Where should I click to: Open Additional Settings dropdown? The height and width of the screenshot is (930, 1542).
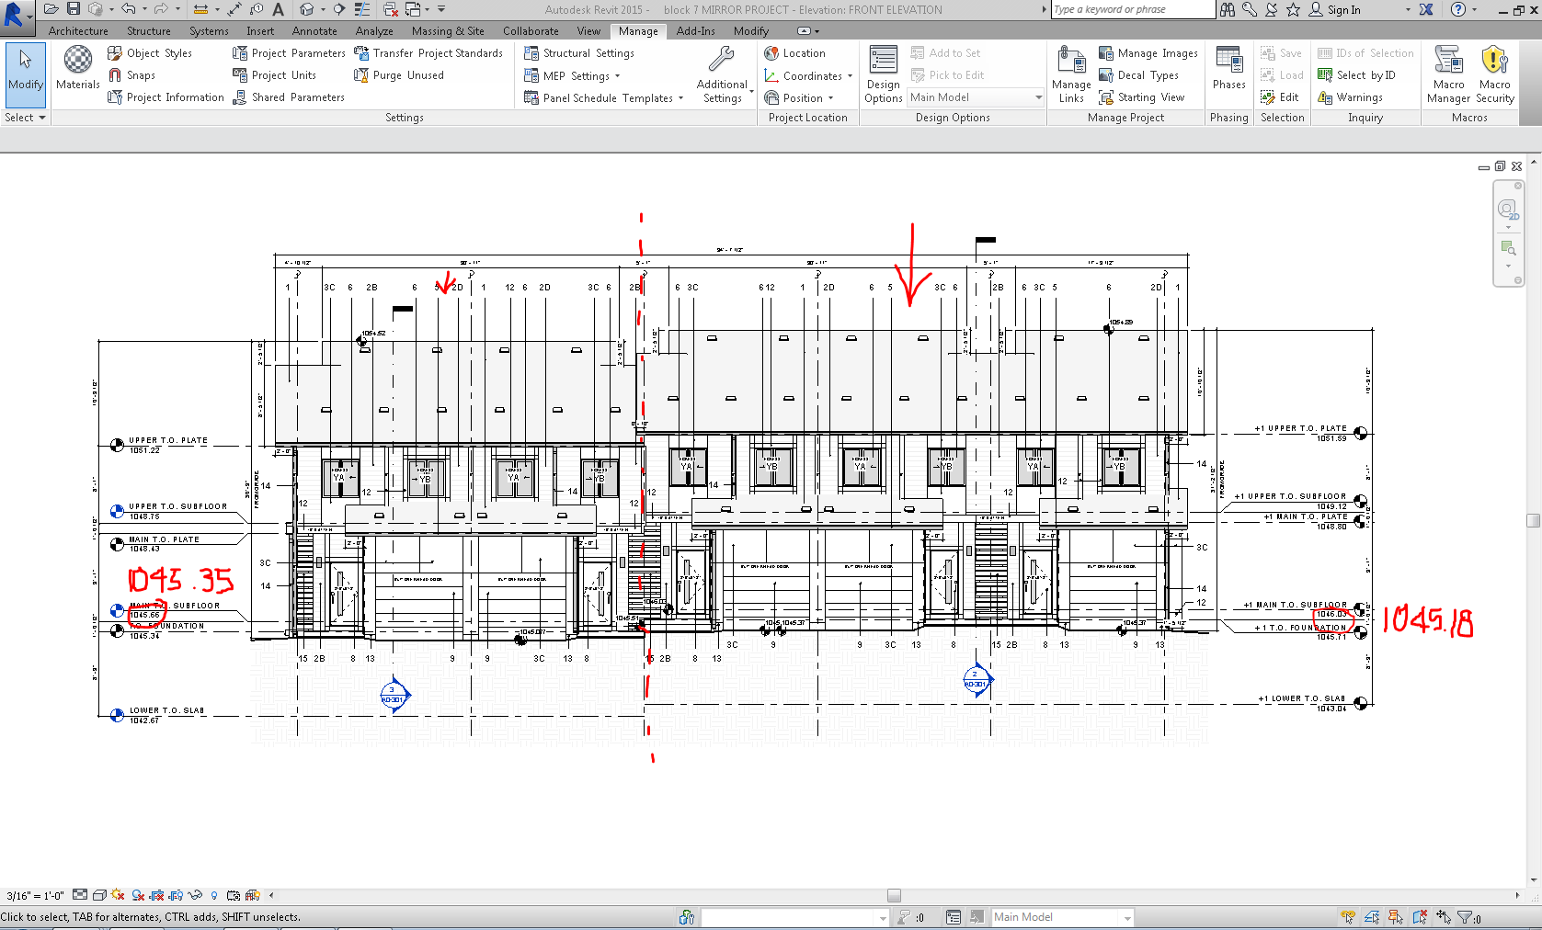723,74
